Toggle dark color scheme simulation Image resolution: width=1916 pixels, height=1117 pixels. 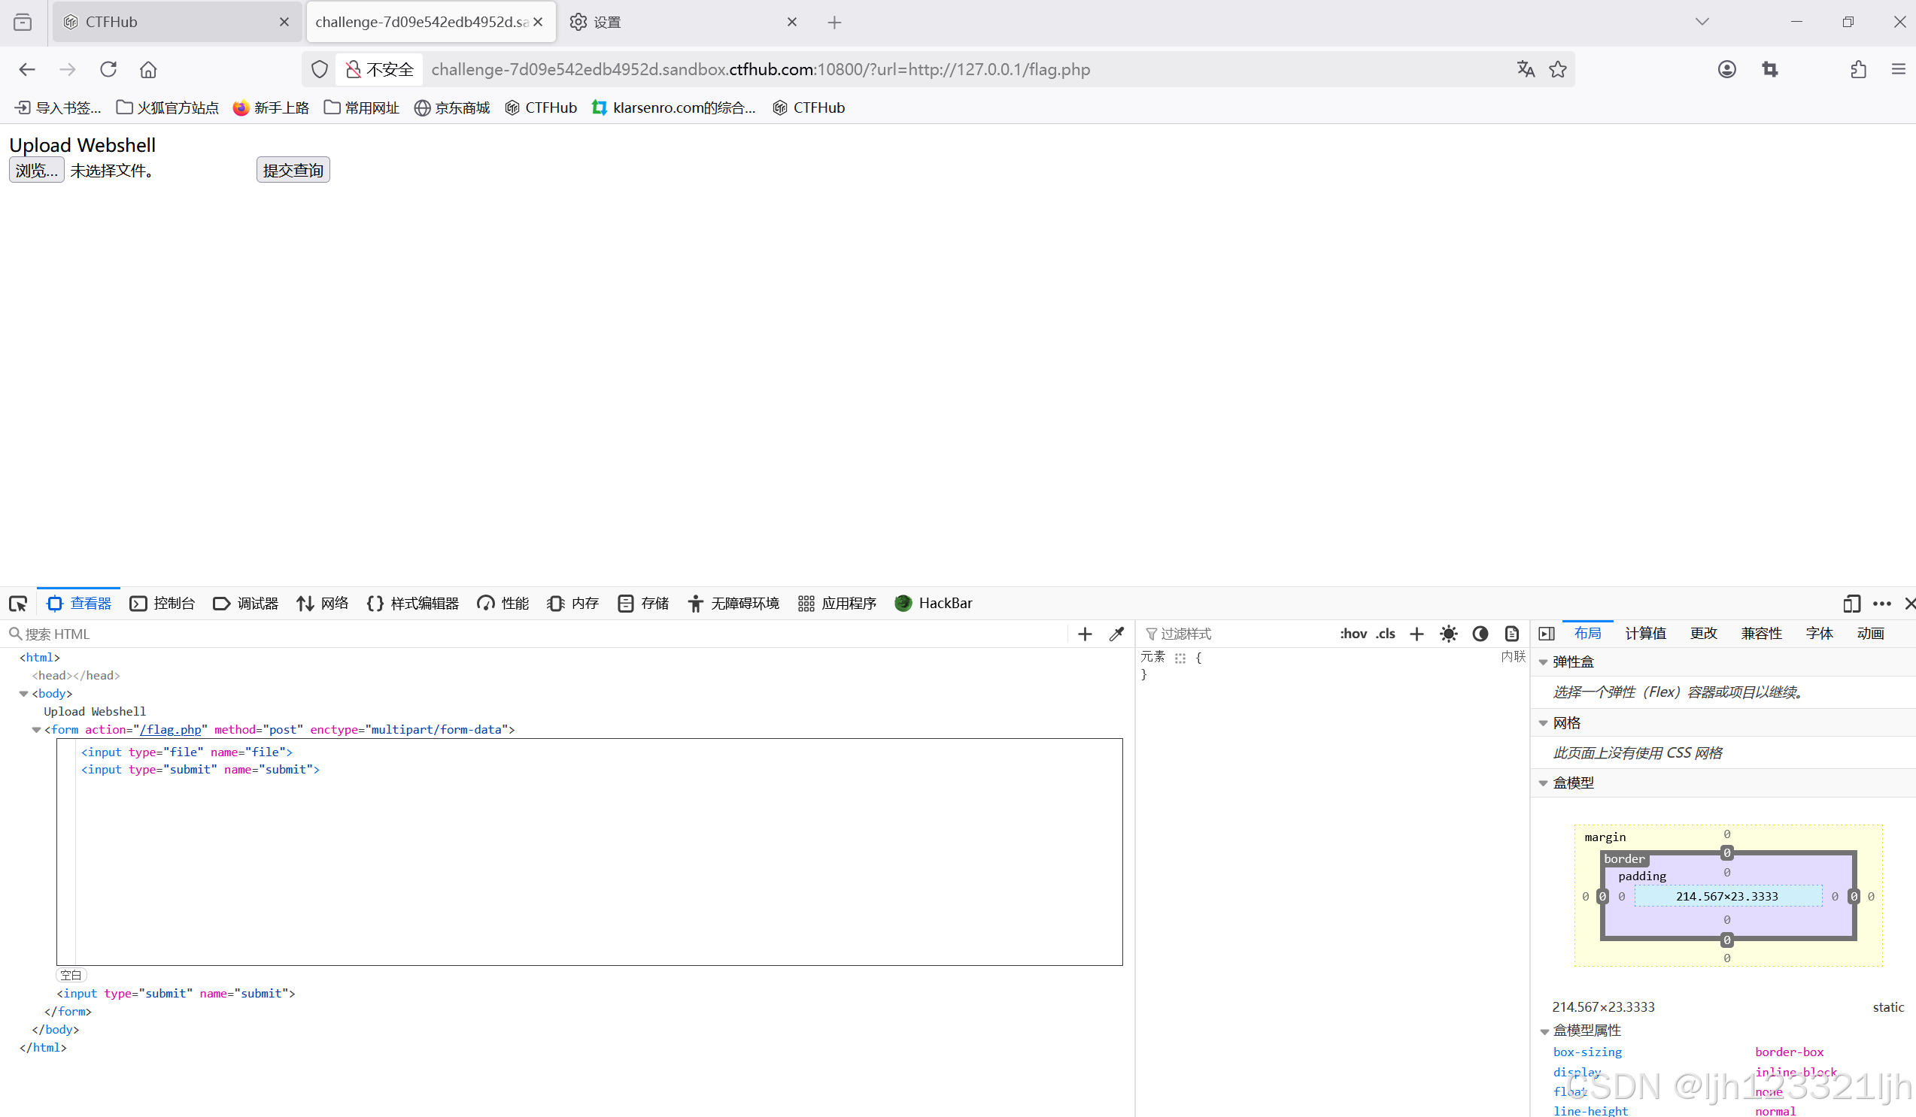1480,634
